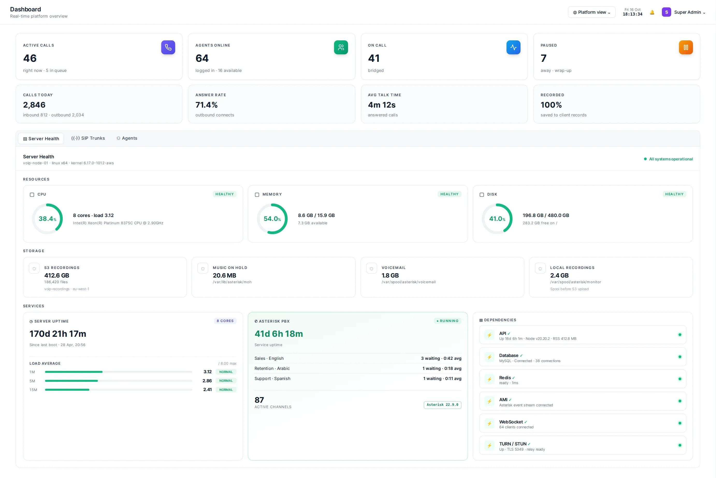
Task: Click the Local Recordings storage icon
Action: 540,268
